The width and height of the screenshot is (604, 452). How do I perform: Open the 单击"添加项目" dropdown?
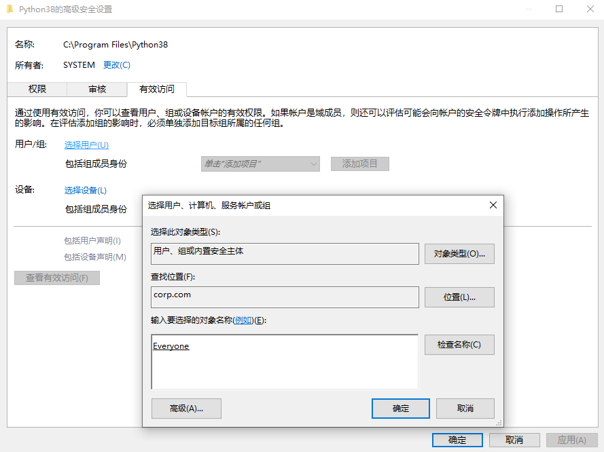260,164
